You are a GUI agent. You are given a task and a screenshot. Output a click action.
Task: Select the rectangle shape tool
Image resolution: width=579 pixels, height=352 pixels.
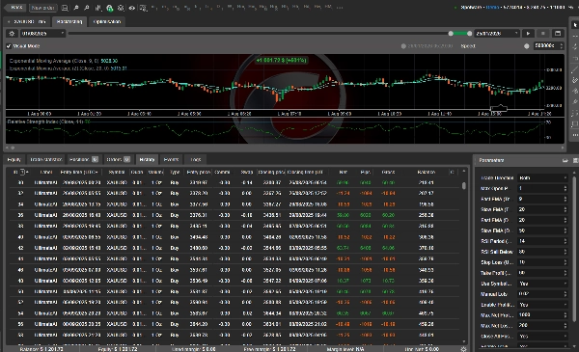tap(575, 124)
